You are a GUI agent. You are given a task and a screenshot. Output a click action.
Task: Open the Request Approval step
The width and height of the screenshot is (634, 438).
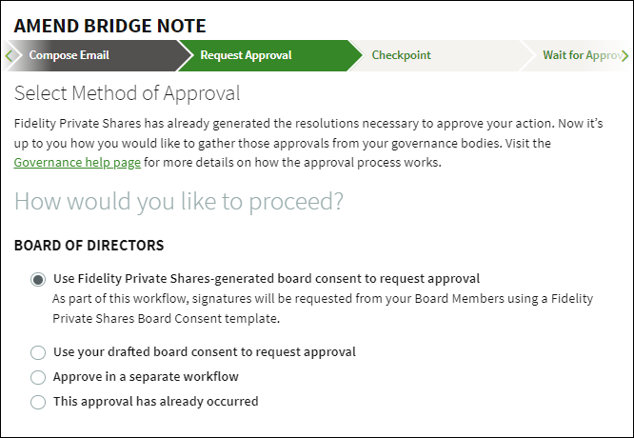tap(246, 55)
